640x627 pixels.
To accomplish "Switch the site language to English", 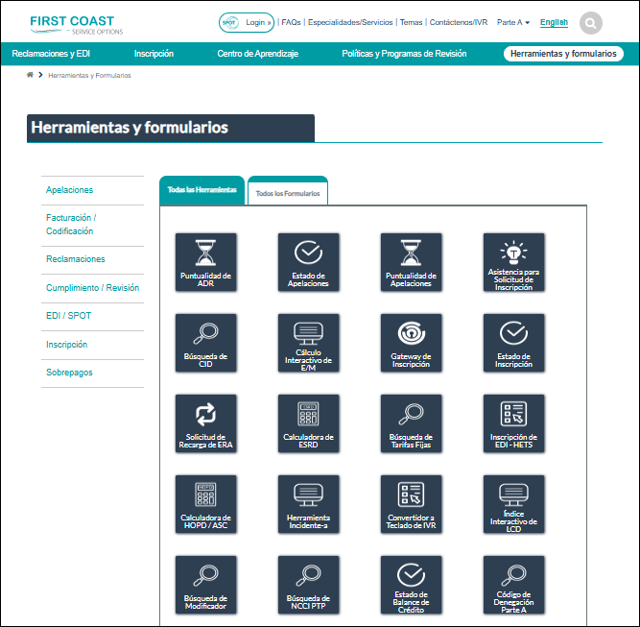I will click(x=554, y=21).
